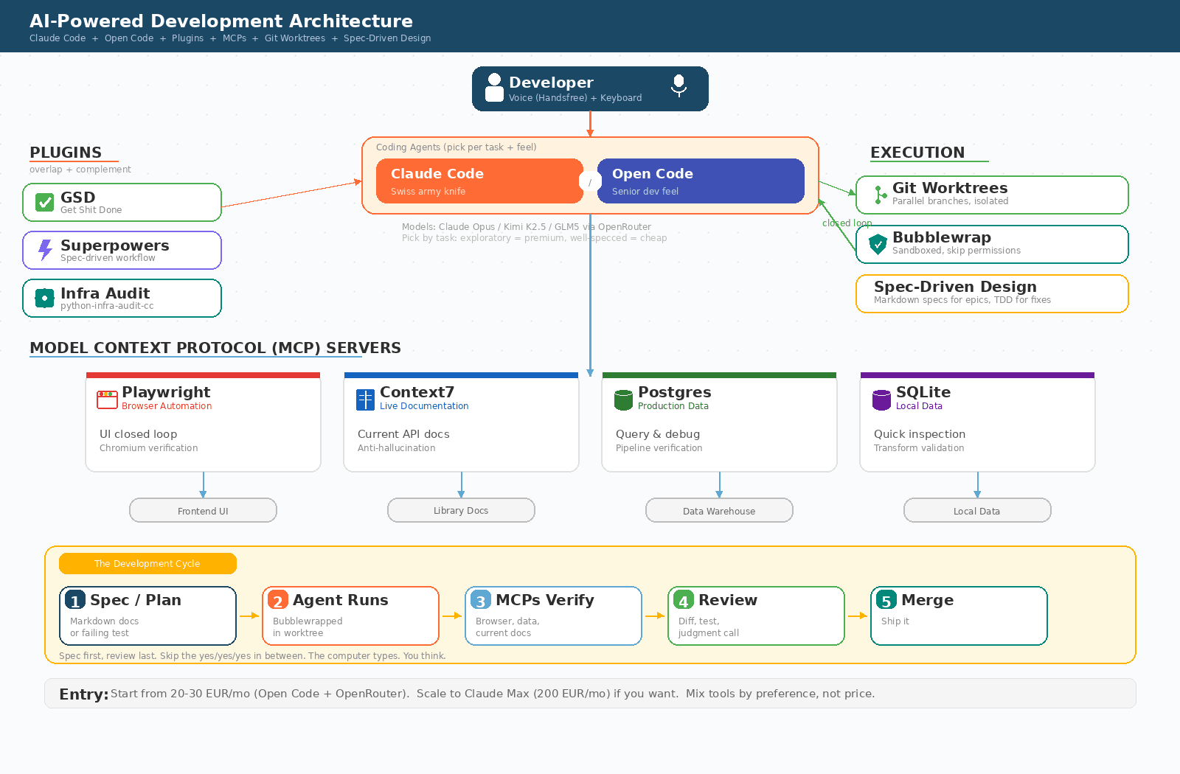Click 'Live Documentation' blue subtitle

coord(424,406)
